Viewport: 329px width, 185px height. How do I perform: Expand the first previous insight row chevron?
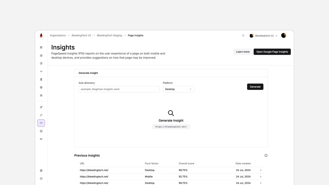tap(260, 170)
